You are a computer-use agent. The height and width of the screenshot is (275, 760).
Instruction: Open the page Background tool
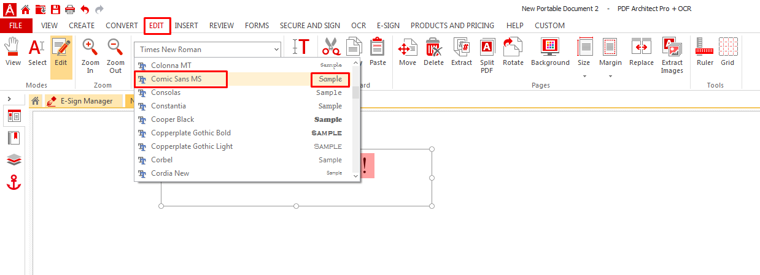point(550,53)
